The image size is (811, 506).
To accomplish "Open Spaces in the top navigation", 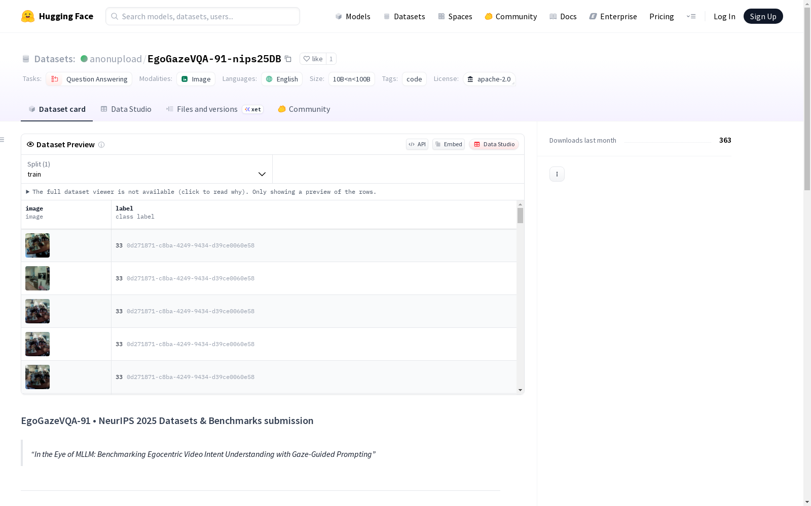I will [x=455, y=16].
